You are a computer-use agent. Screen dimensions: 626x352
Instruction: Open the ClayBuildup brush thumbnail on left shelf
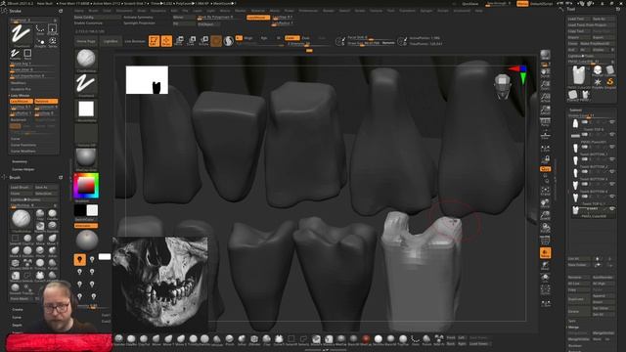[86, 60]
